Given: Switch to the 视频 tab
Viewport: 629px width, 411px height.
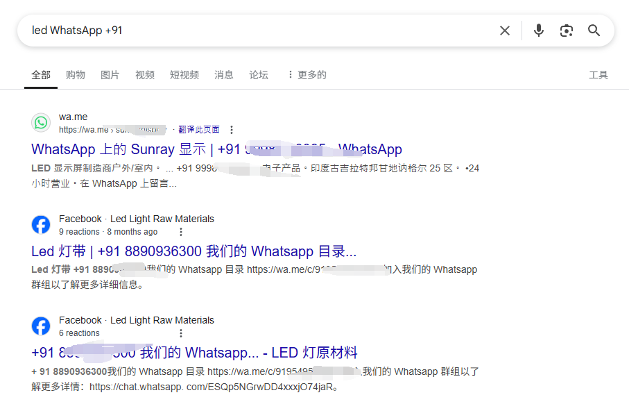Looking at the screenshot, I should pyautogui.click(x=145, y=75).
